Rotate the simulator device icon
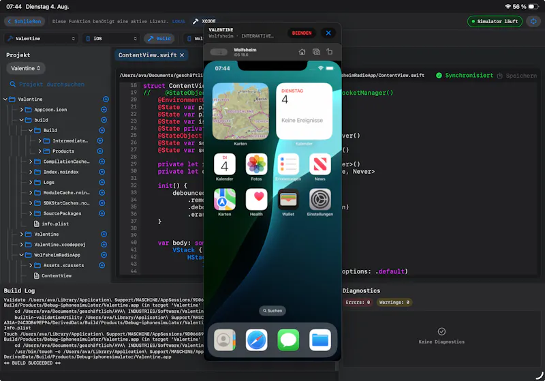Screen dimensions: 545x381 point(329,52)
